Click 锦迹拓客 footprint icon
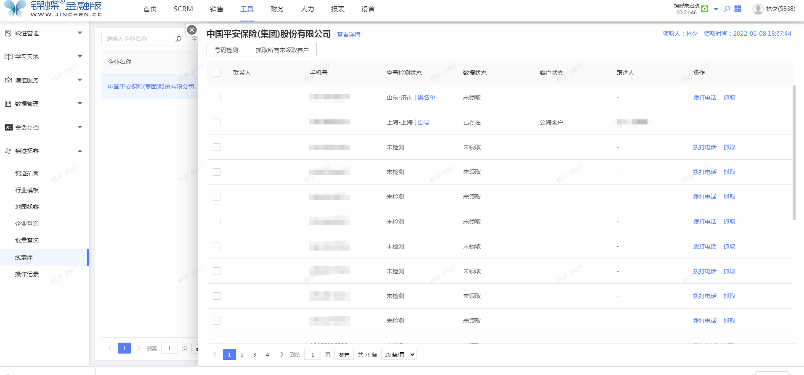Viewport: 804px width, 375px height. tap(8, 151)
